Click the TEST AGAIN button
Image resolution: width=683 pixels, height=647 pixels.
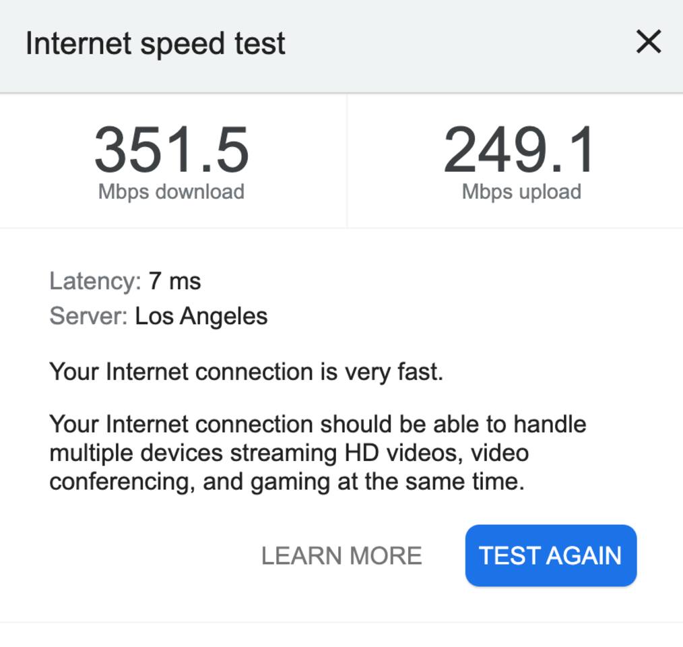[x=550, y=555]
